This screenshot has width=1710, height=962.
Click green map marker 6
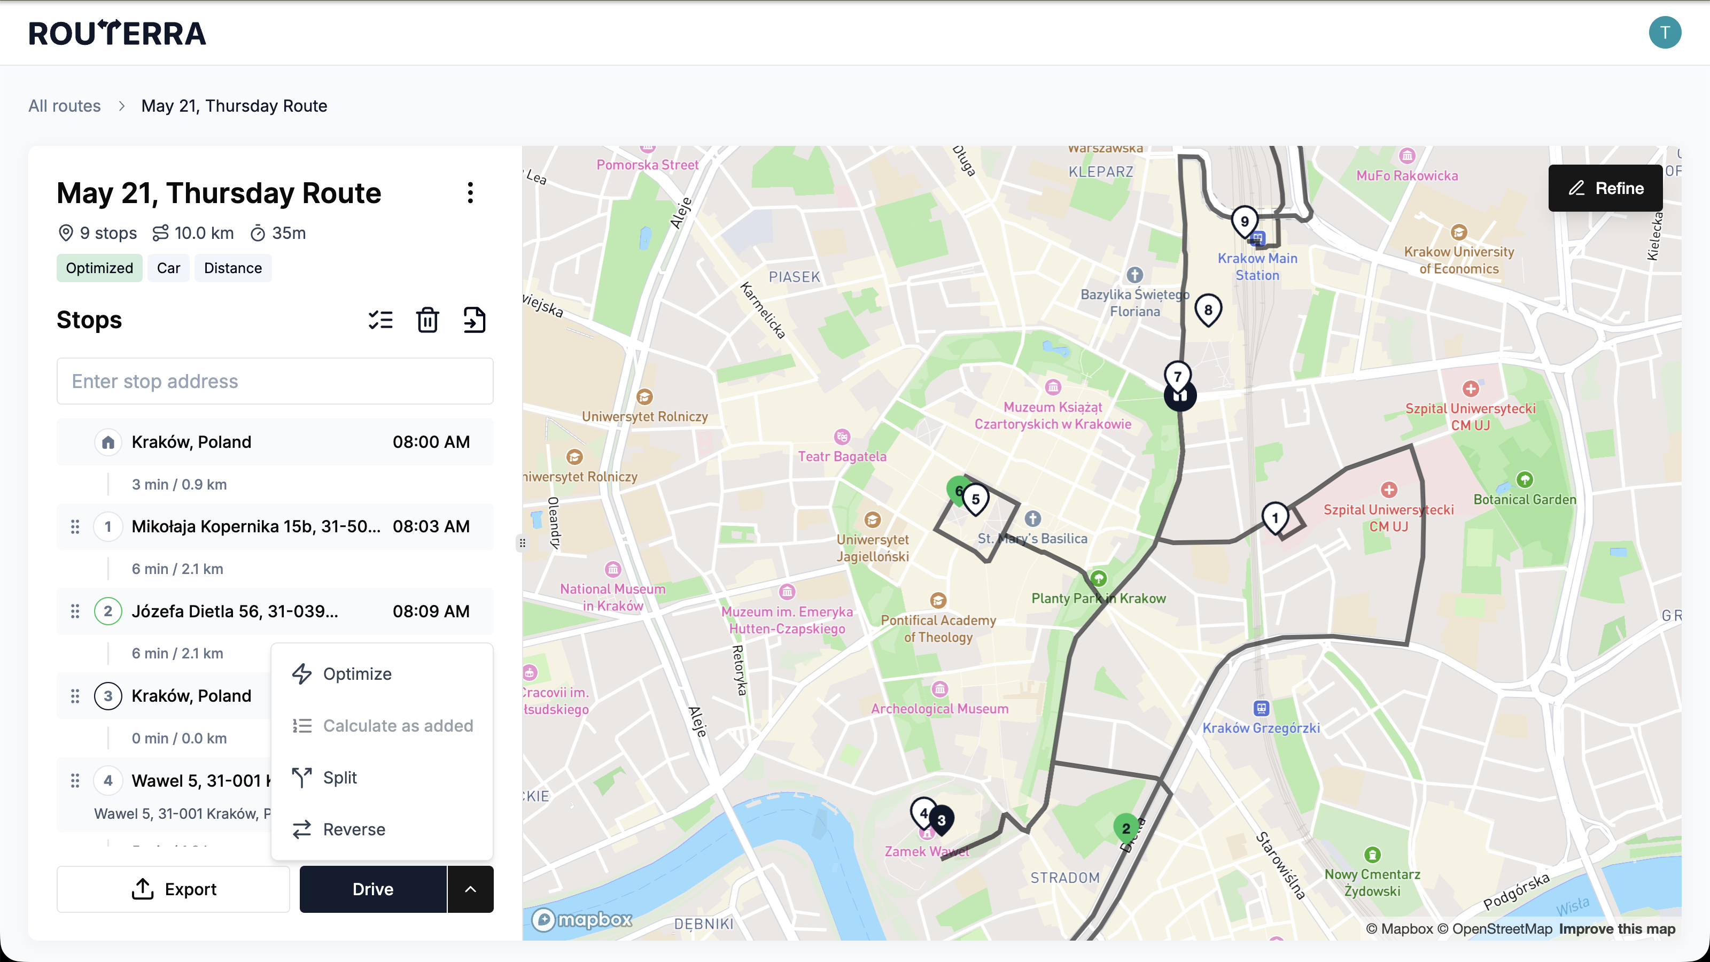coord(956,491)
